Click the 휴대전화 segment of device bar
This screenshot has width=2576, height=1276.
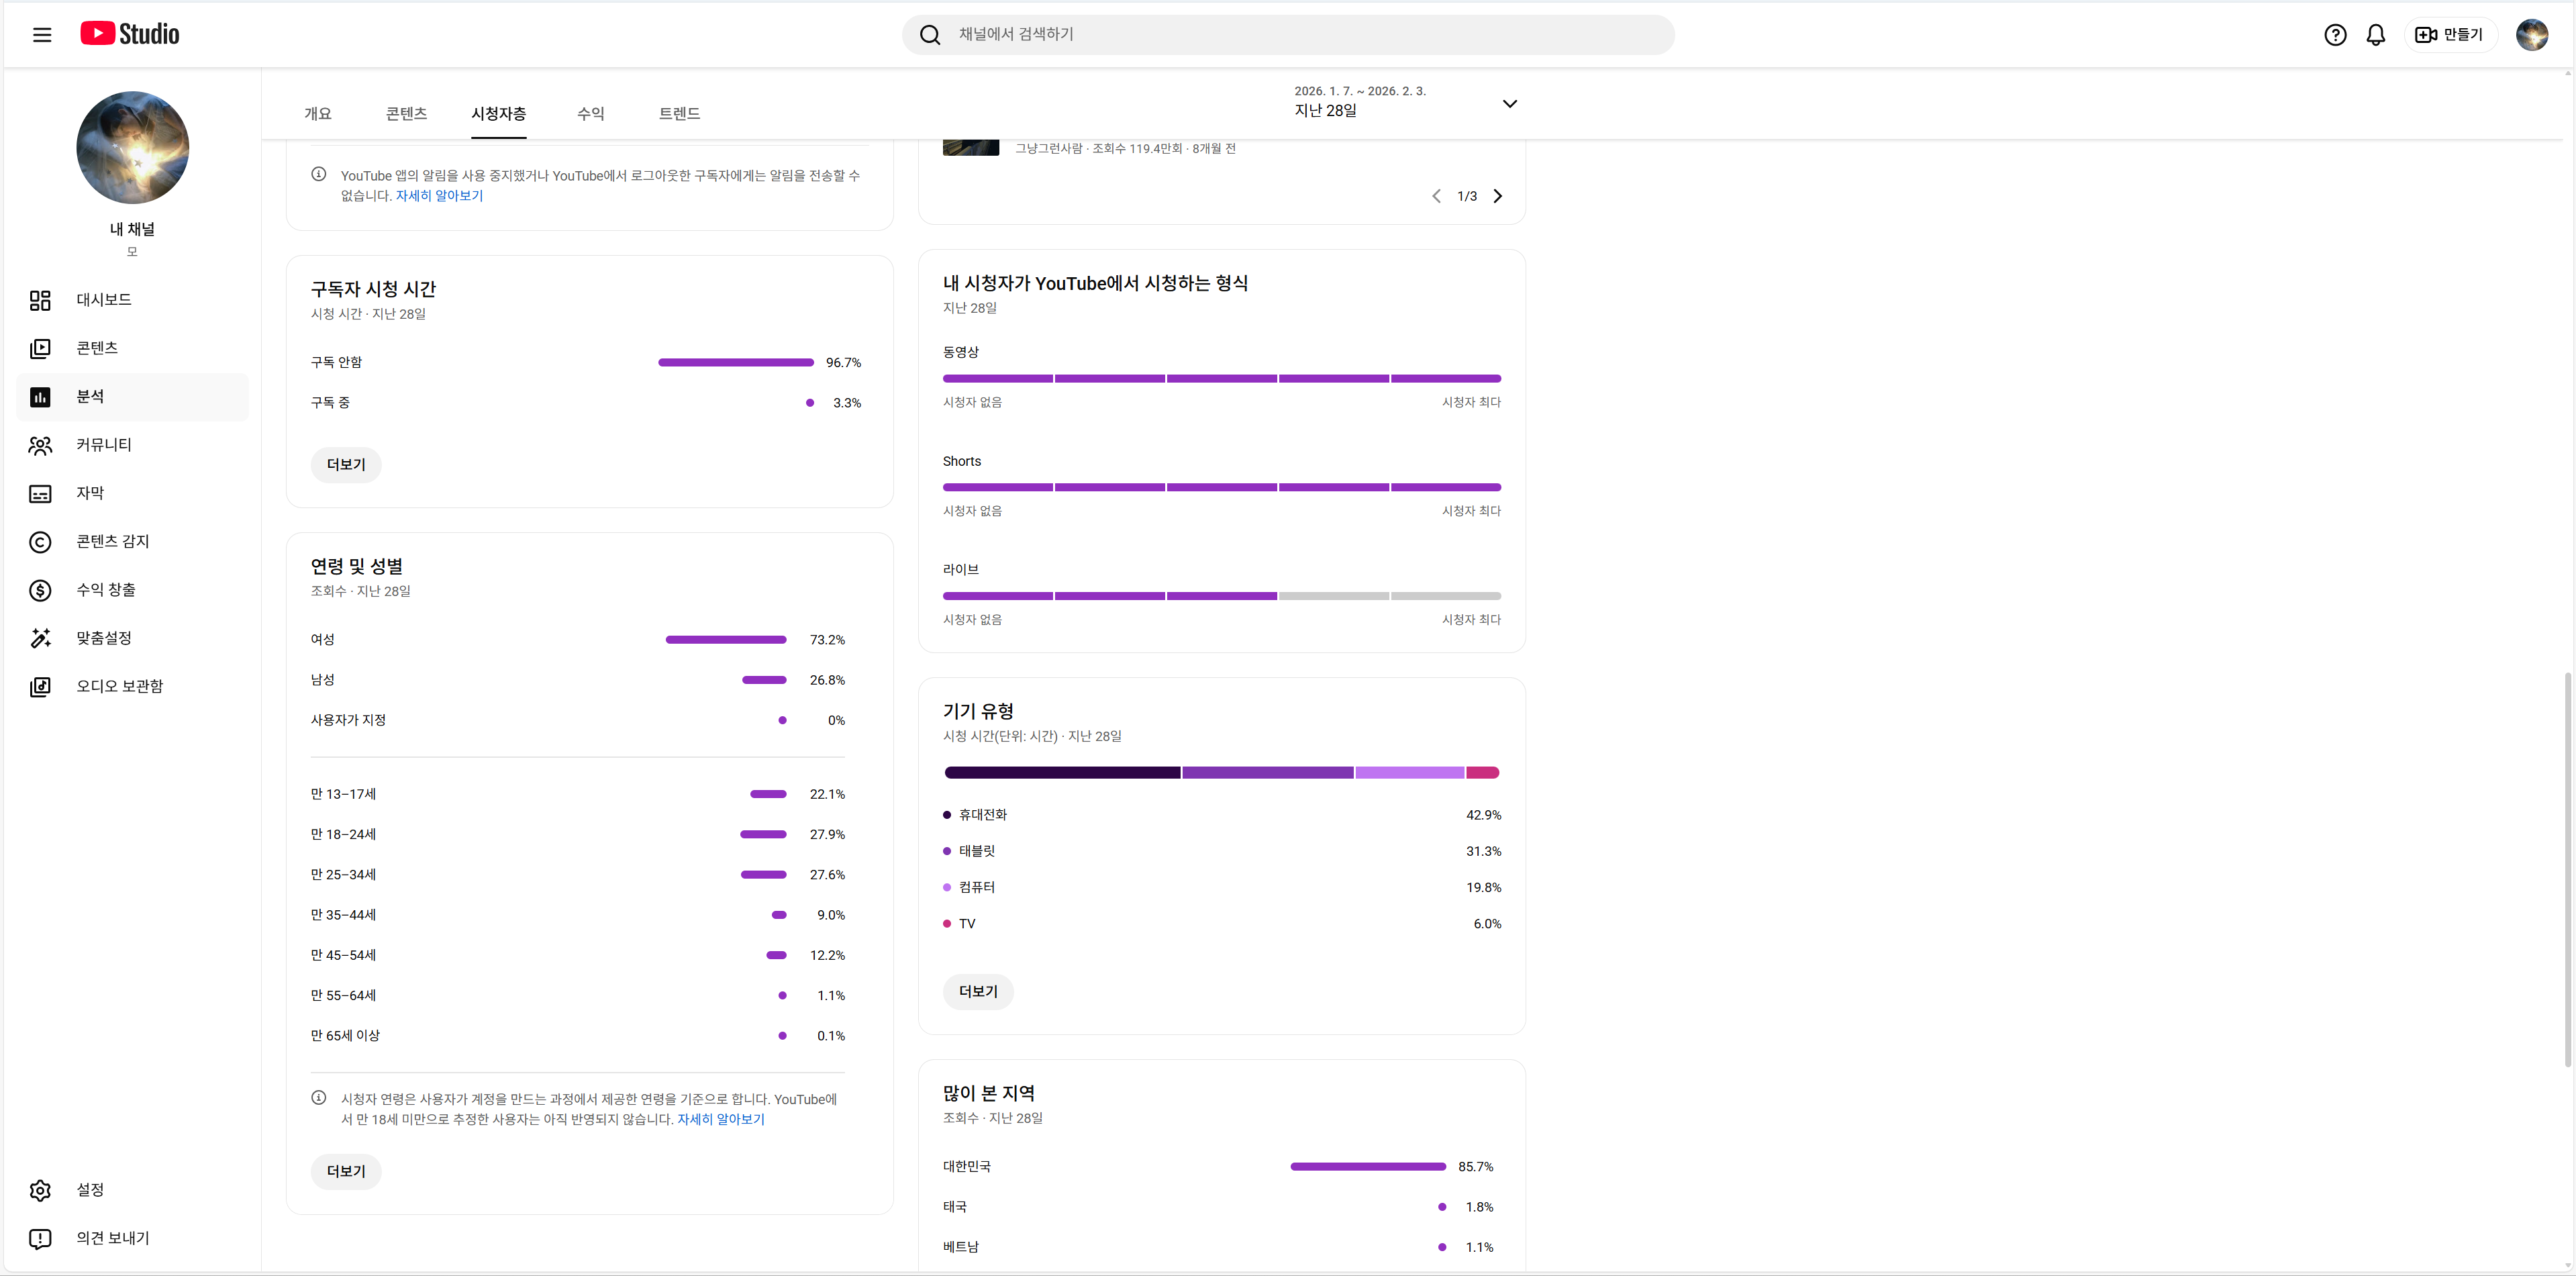(x=1062, y=772)
